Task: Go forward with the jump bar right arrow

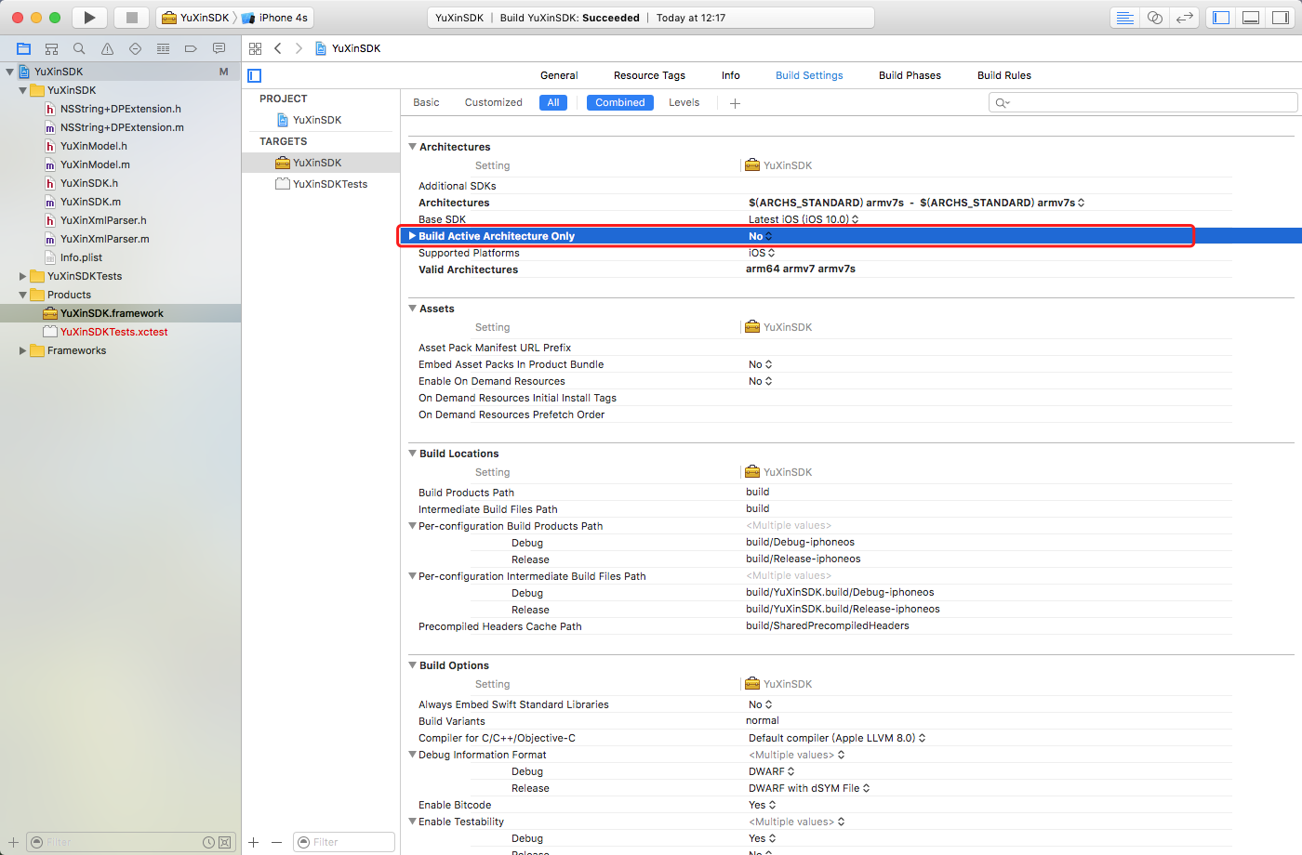Action: (299, 48)
